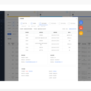The width and height of the screenshot is (91, 91).
Task: Click the order number input field in the filter panel
Action: 15,28
